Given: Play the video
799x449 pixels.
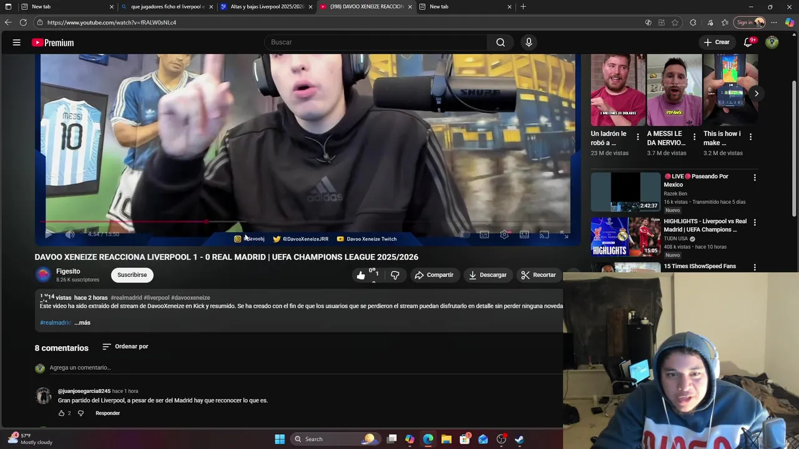Looking at the screenshot, I should pyautogui.click(x=49, y=234).
